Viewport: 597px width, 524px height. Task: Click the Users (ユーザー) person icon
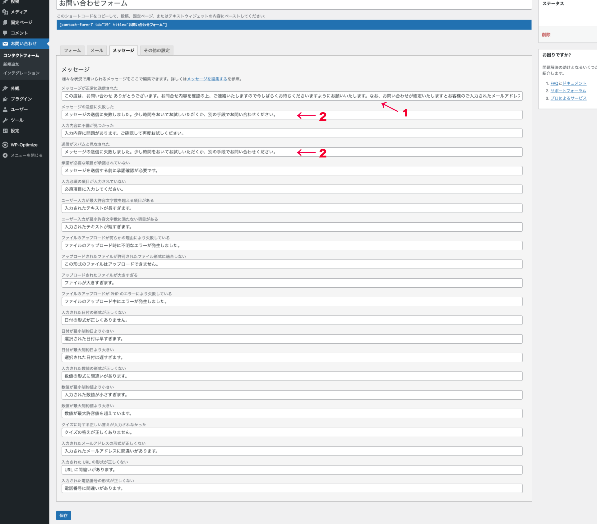5,109
